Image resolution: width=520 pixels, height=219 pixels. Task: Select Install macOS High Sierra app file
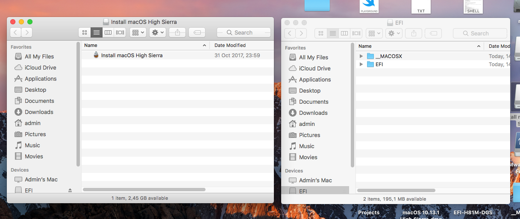pyautogui.click(x=132, y=55)
